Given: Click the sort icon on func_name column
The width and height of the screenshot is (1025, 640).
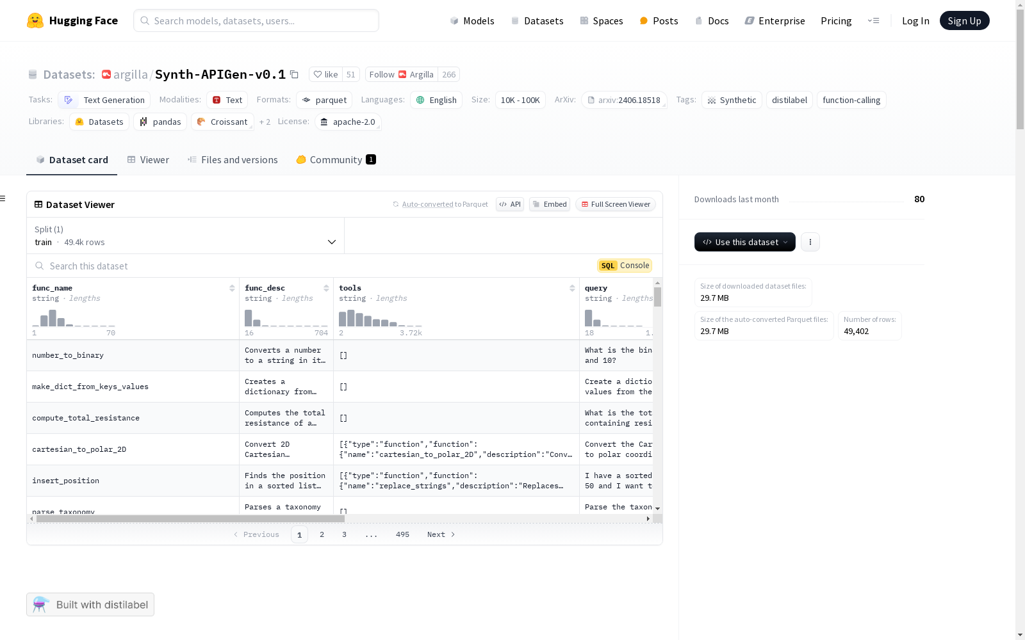Looking at the screenshot, I should (232, 288).
